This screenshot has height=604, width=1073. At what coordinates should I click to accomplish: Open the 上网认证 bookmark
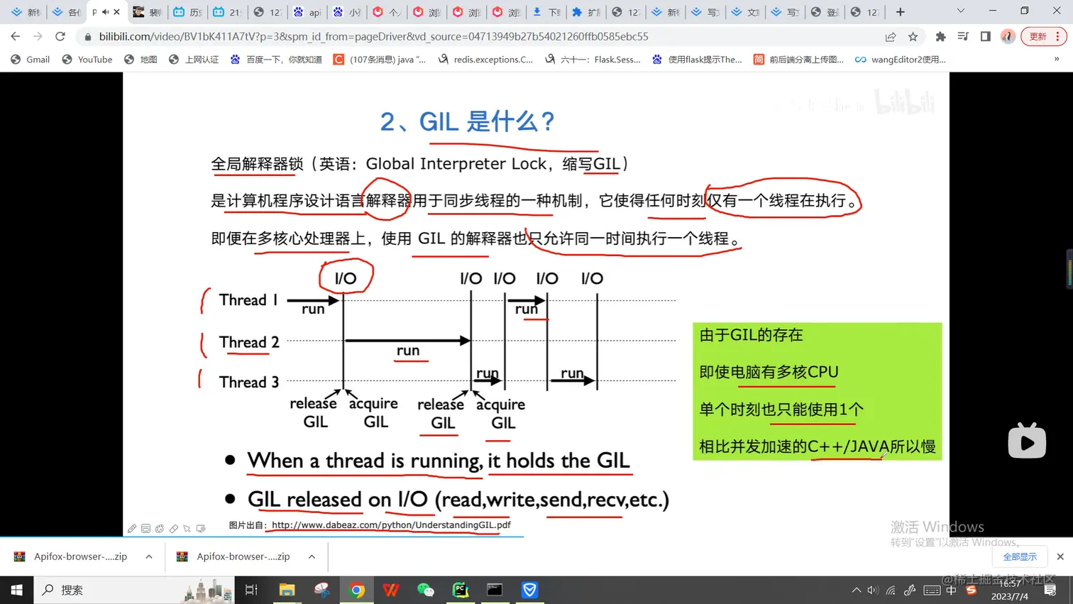point(194,60)
